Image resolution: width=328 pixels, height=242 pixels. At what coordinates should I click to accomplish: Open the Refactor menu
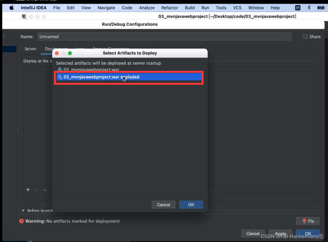point(170,8)
